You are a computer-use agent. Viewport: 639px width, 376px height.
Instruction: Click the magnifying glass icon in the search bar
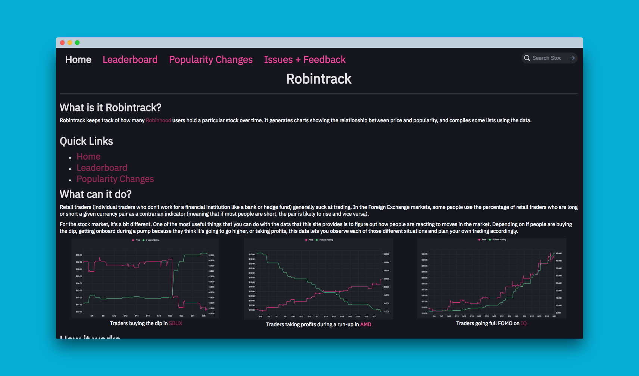[x=527, y=58]
